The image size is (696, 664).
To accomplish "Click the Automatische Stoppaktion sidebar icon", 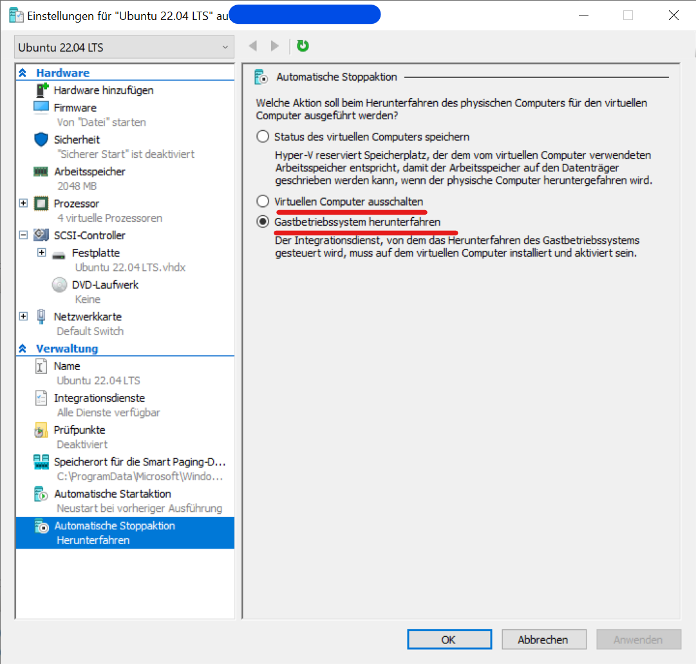I will [42, 526].
